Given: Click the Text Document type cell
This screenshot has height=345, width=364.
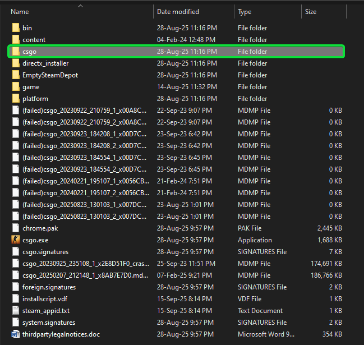Looking at the screenshot, I should click(x=260, y=311).
